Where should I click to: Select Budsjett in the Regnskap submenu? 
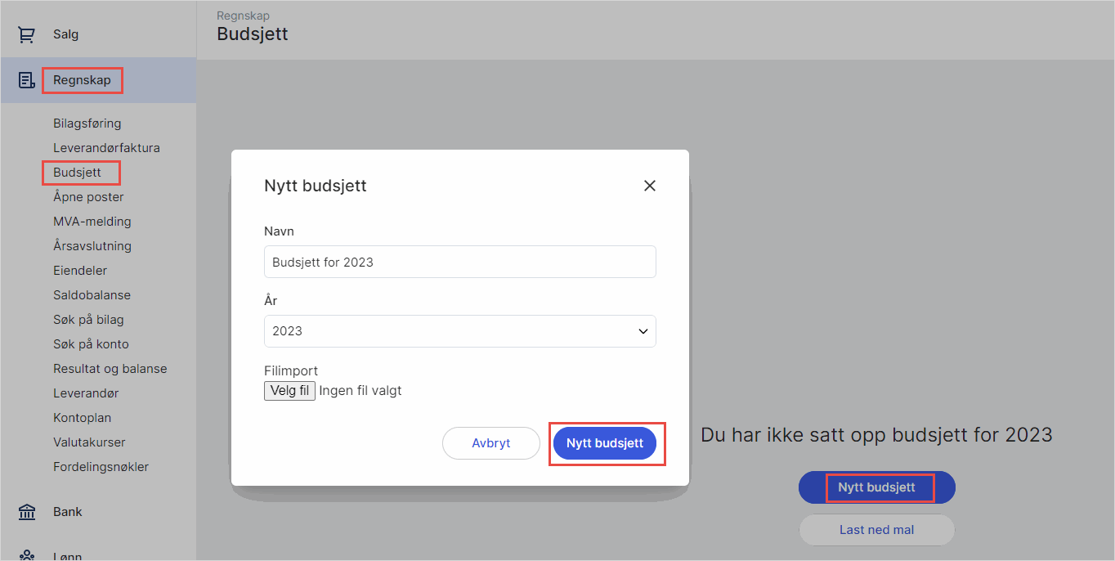[78, 173]
